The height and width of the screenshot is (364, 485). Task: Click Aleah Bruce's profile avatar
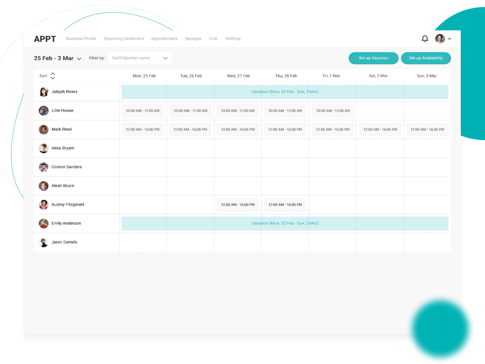44,186
